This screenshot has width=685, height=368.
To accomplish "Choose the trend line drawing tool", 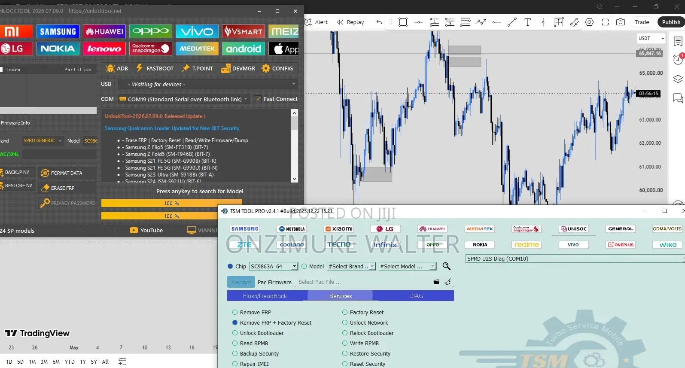I will pos(512,22).
